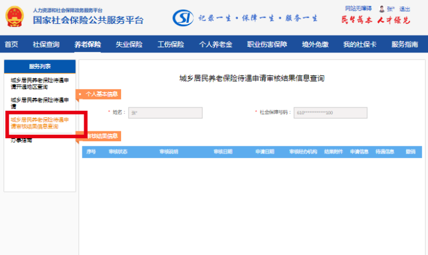This screenshot has width=428, height=255.
Task: Open 失业保险 in the navigation bar
Action: click(129, 44)
